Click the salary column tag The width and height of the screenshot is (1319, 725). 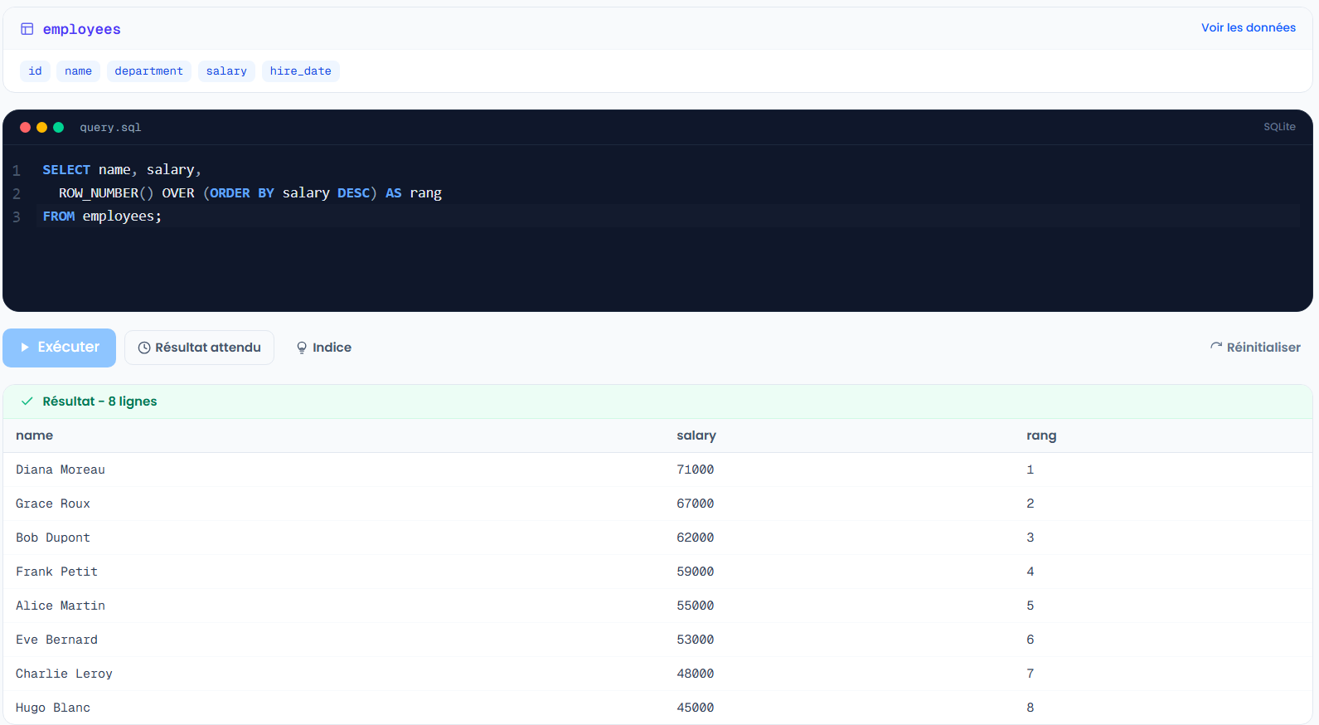point(226,71)
